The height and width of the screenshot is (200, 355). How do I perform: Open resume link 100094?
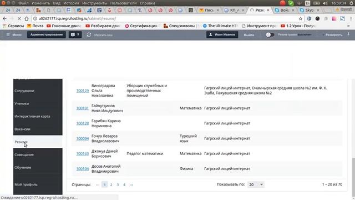point(83,138)
